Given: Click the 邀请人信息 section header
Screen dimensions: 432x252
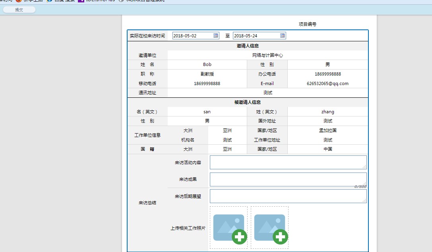Looking at the screenshot, I should pos(248,46).
